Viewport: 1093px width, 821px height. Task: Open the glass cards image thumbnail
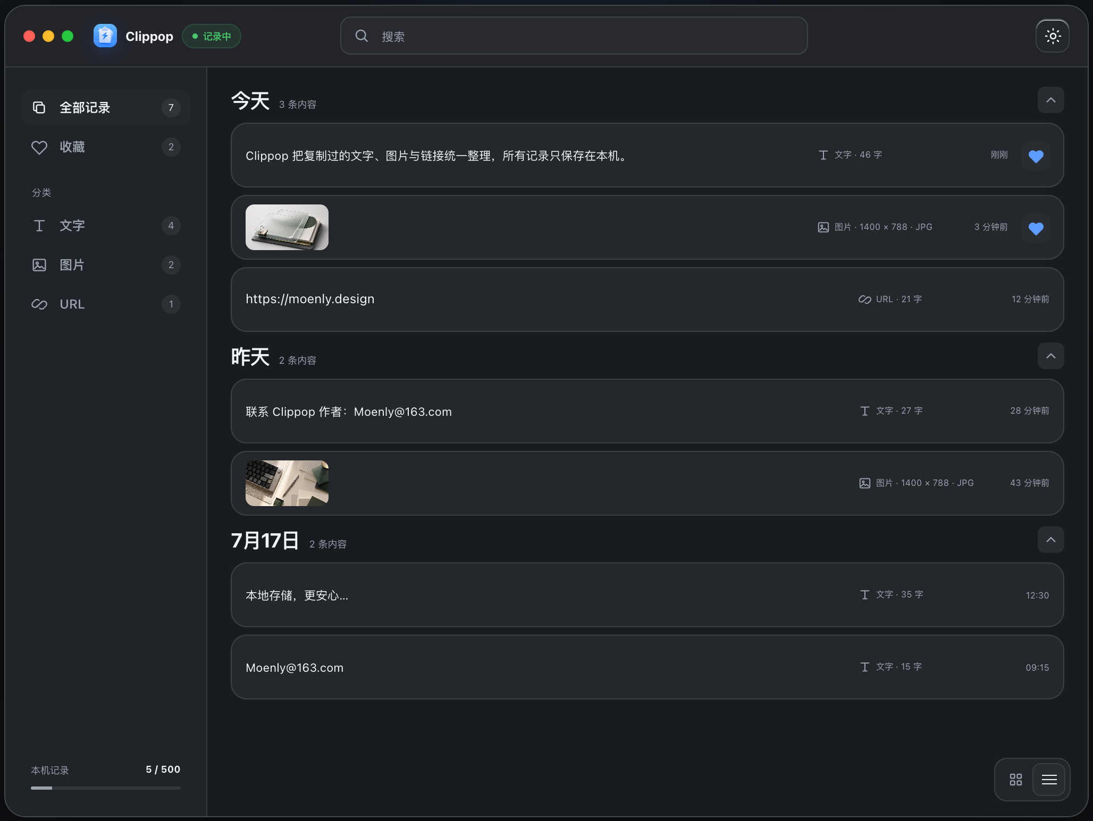pyautogui.click(x=287, y=227)
